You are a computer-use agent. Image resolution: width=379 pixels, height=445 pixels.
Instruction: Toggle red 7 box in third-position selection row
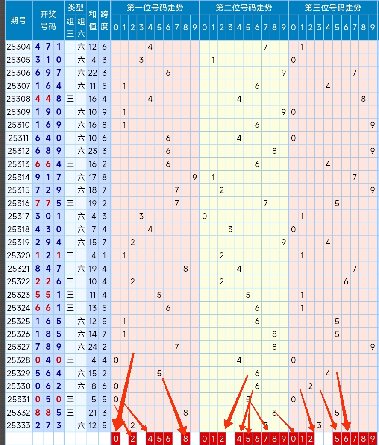[355, 439]
